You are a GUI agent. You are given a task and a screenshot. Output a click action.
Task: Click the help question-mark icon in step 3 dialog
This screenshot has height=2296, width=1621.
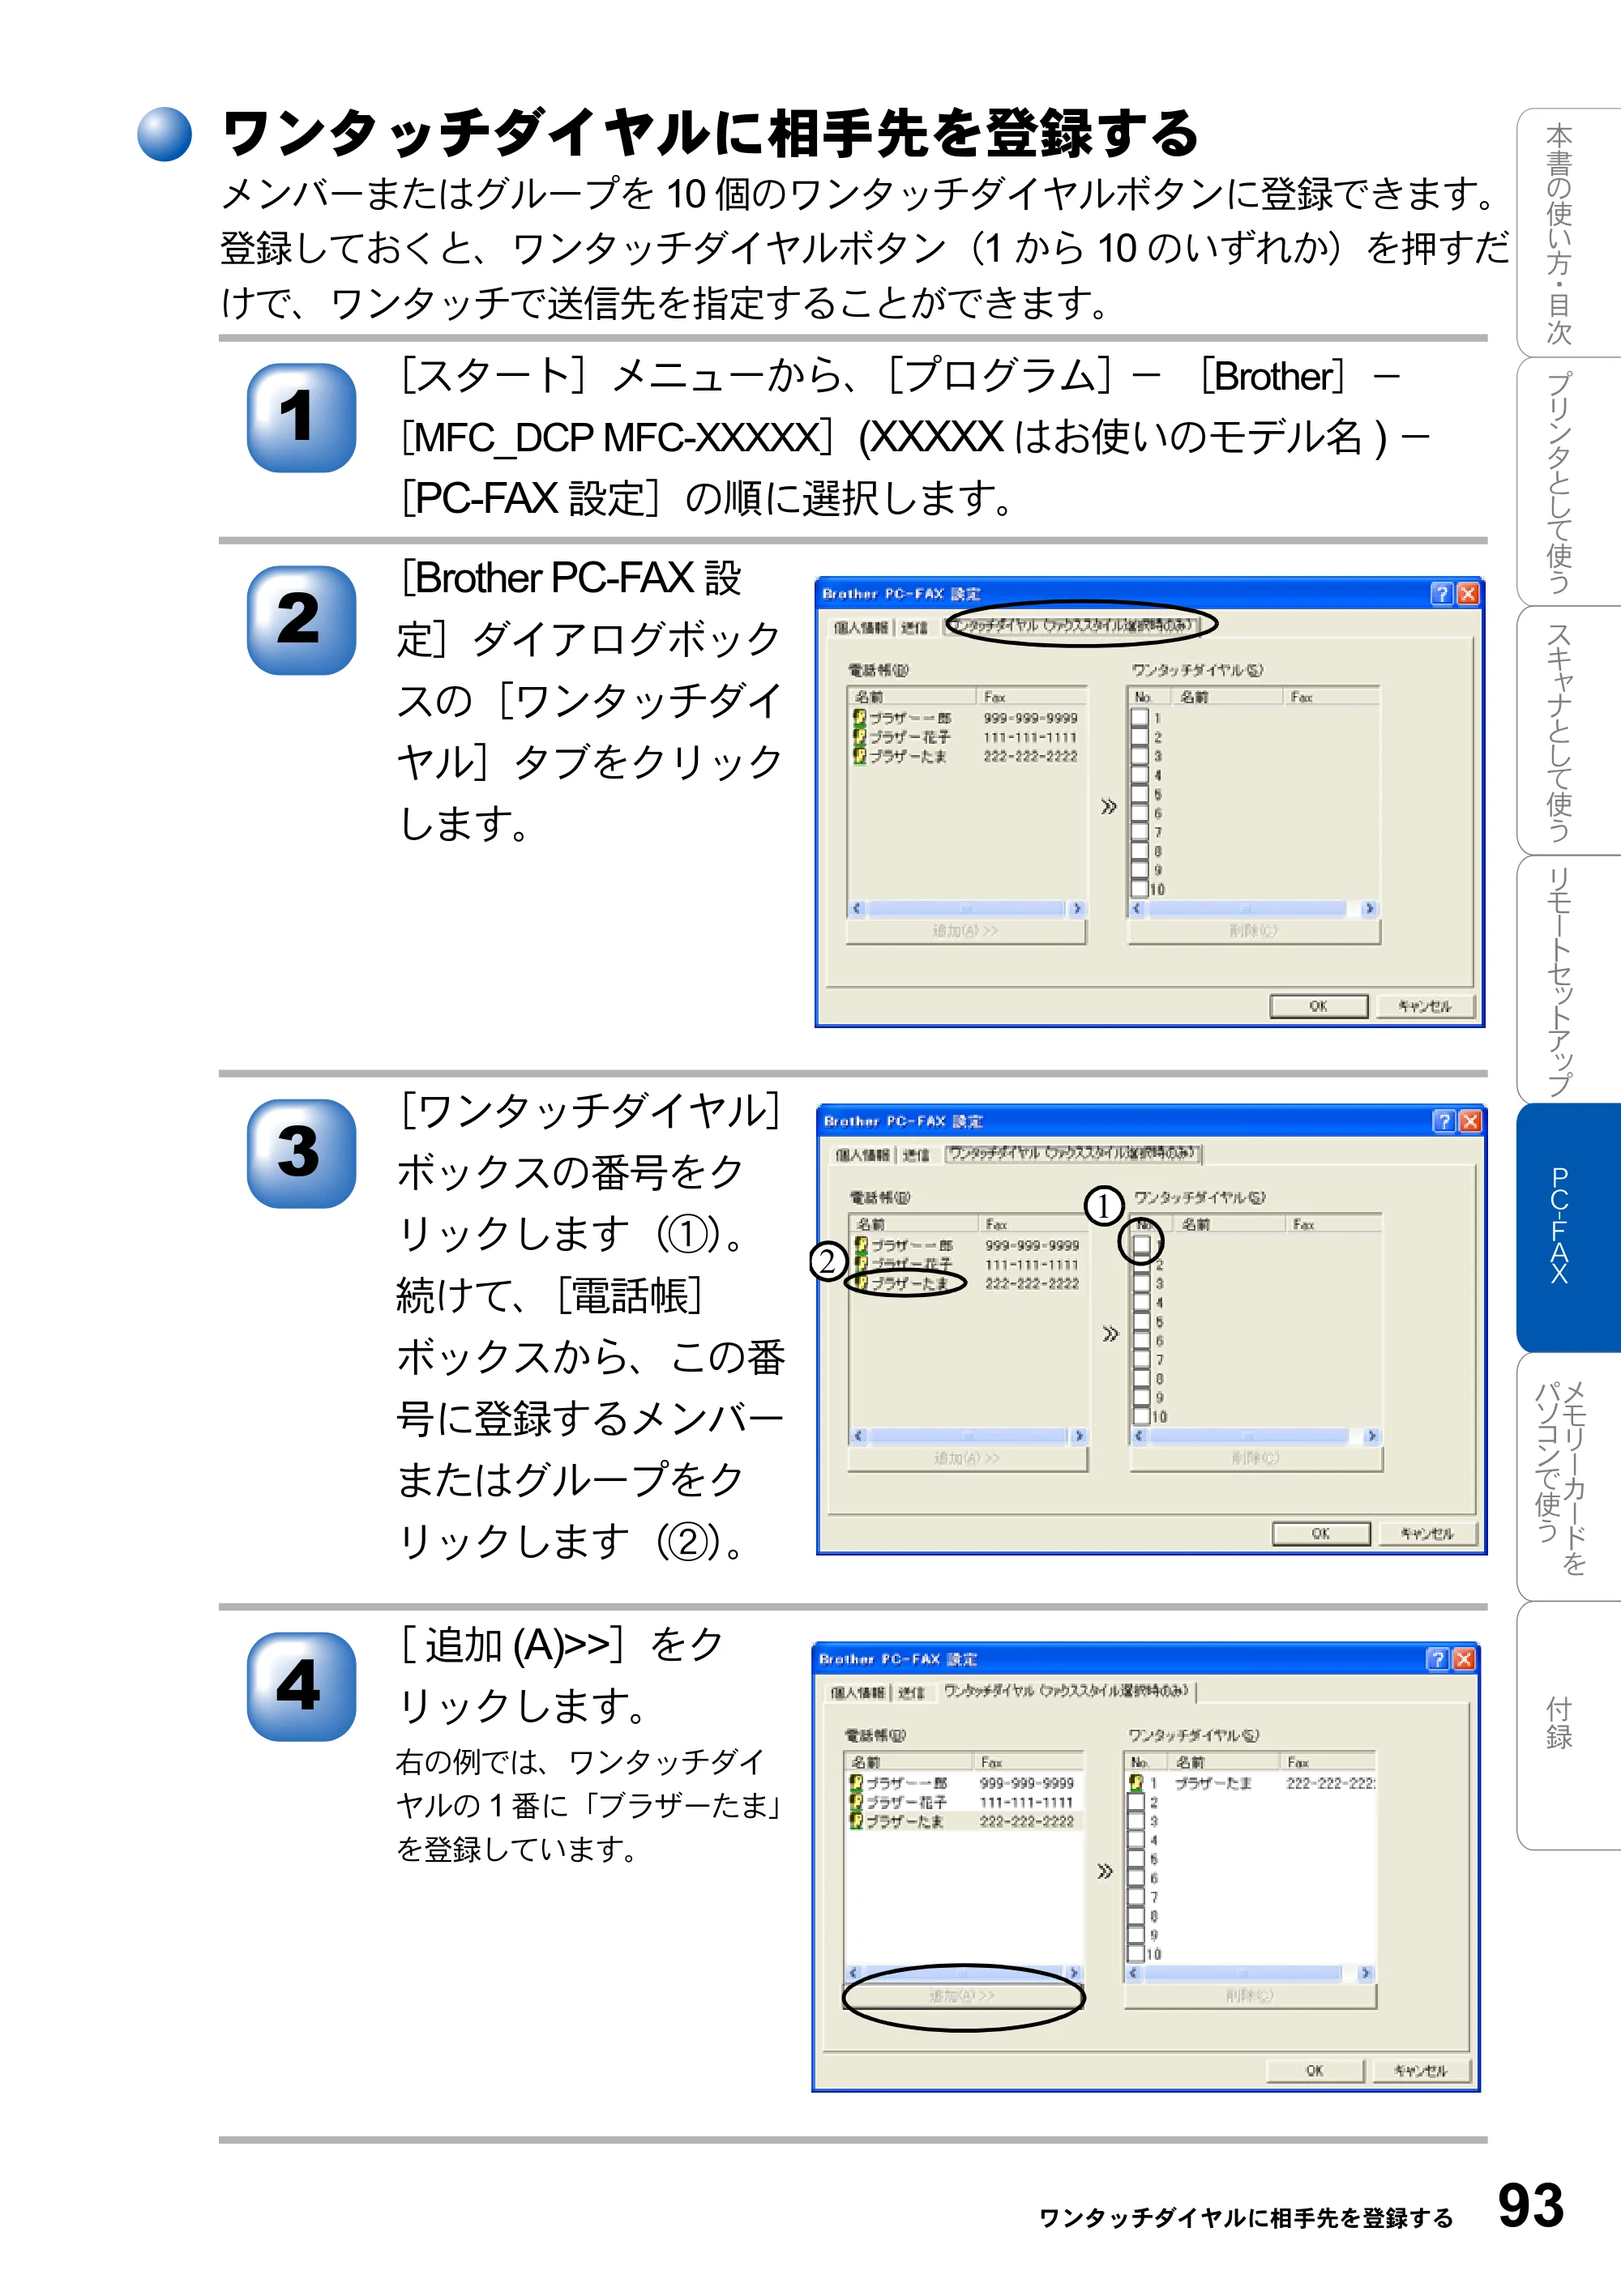[1443, 1121]
